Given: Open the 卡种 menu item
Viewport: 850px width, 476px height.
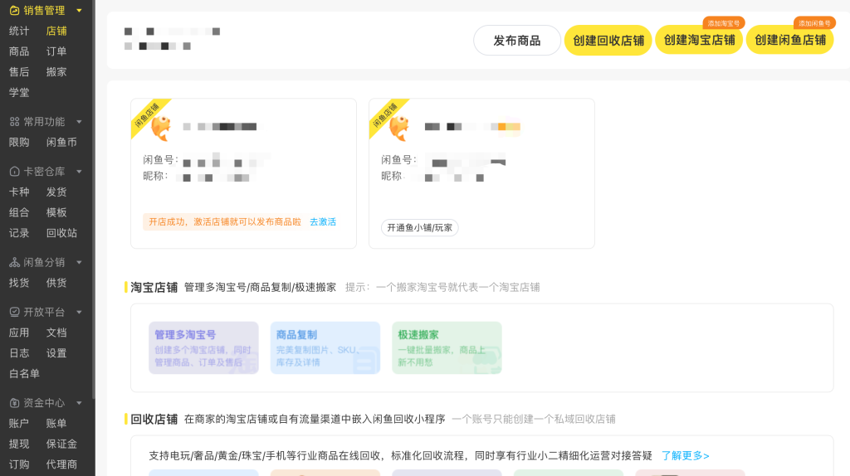Looking at the screenshot, I should (19, 192).
